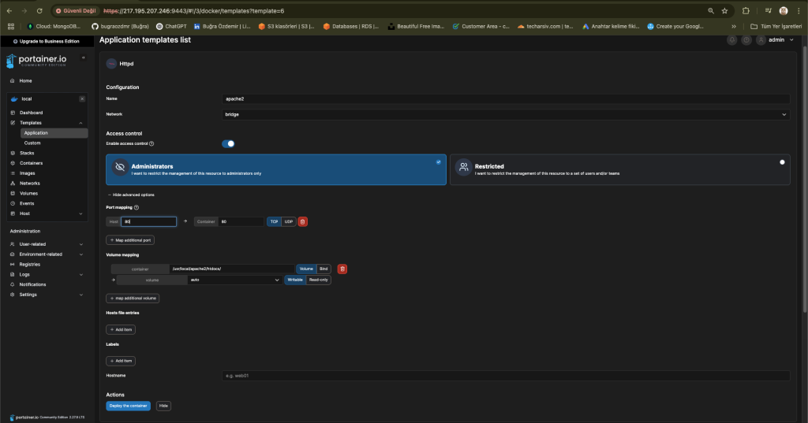Reload the page with the browser refresh icon
This screenshot has height=423, width=808.
[x=39, y=11]
